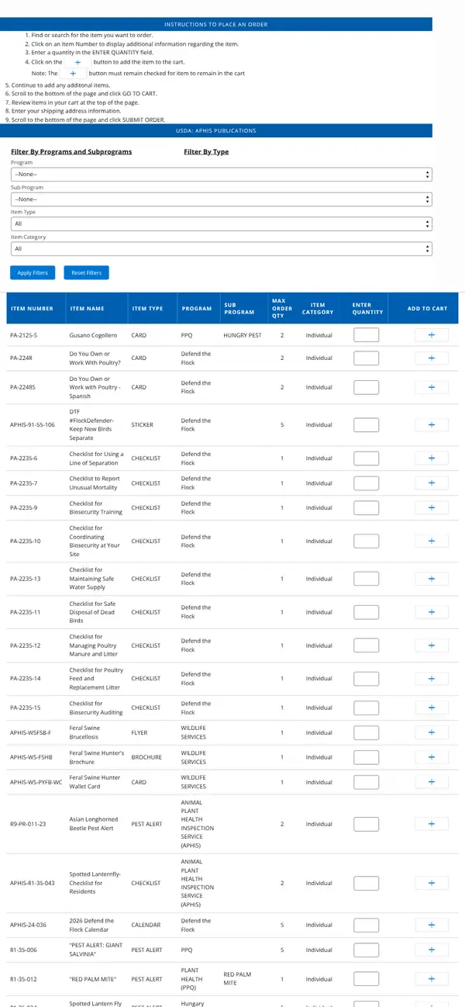Add checklist PA-2235-7 to cart
This screenshot has width=465, height=1007.
point(432,483)
